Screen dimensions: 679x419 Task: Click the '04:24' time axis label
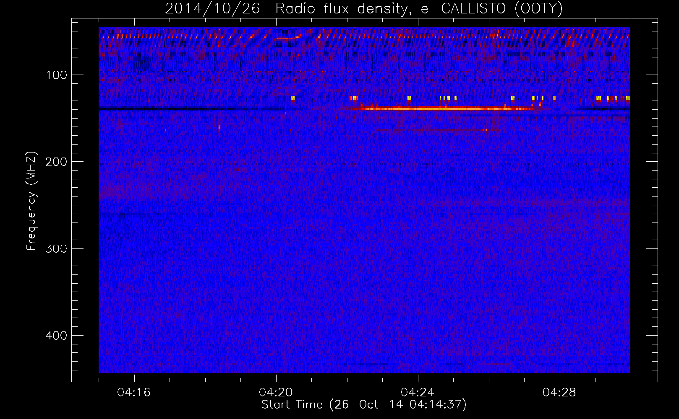[418, 393]
